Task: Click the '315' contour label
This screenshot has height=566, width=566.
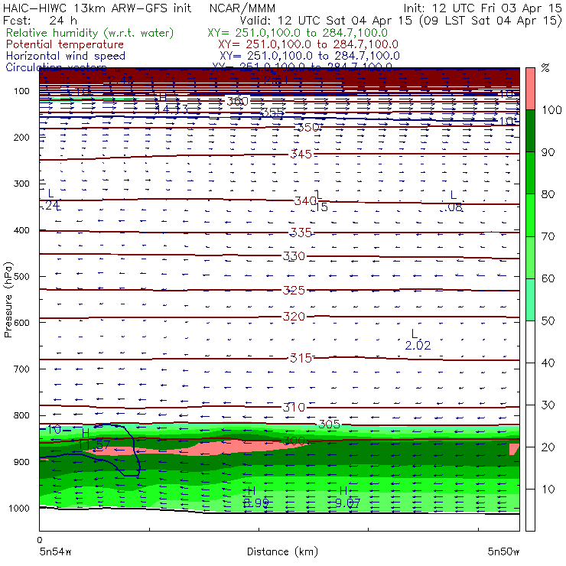Action: (301, 358)
